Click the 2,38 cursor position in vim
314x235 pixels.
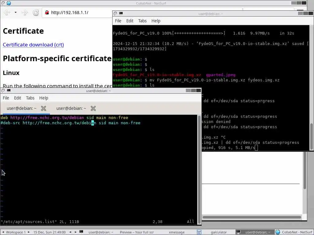[157, 222]
